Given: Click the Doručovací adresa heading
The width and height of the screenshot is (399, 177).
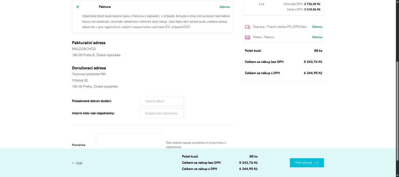Looking at the screenshot, I should click(x=89, y=68).
